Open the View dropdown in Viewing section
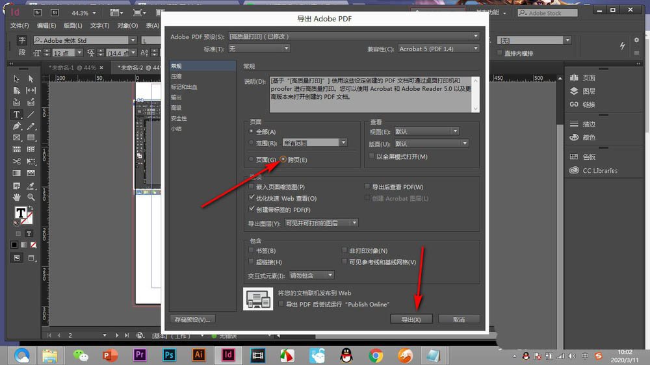 [426, 131]
